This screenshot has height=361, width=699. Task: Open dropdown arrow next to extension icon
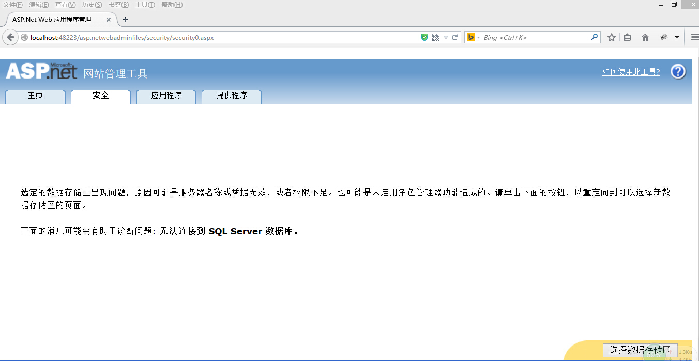(677, 37)
